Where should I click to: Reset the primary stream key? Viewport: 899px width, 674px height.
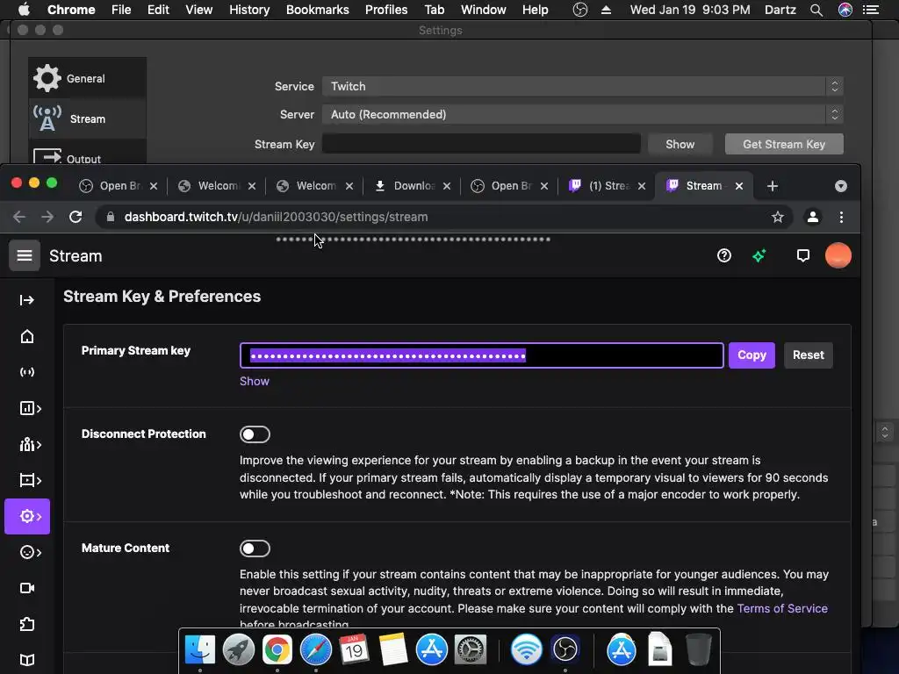click(x=809, y=355)
